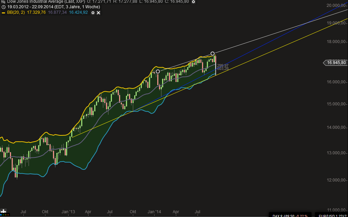Click the 12.000,00 price axis label
This screenshot has width=348, height=217.
pyautogui.click(x=336, y=180)
